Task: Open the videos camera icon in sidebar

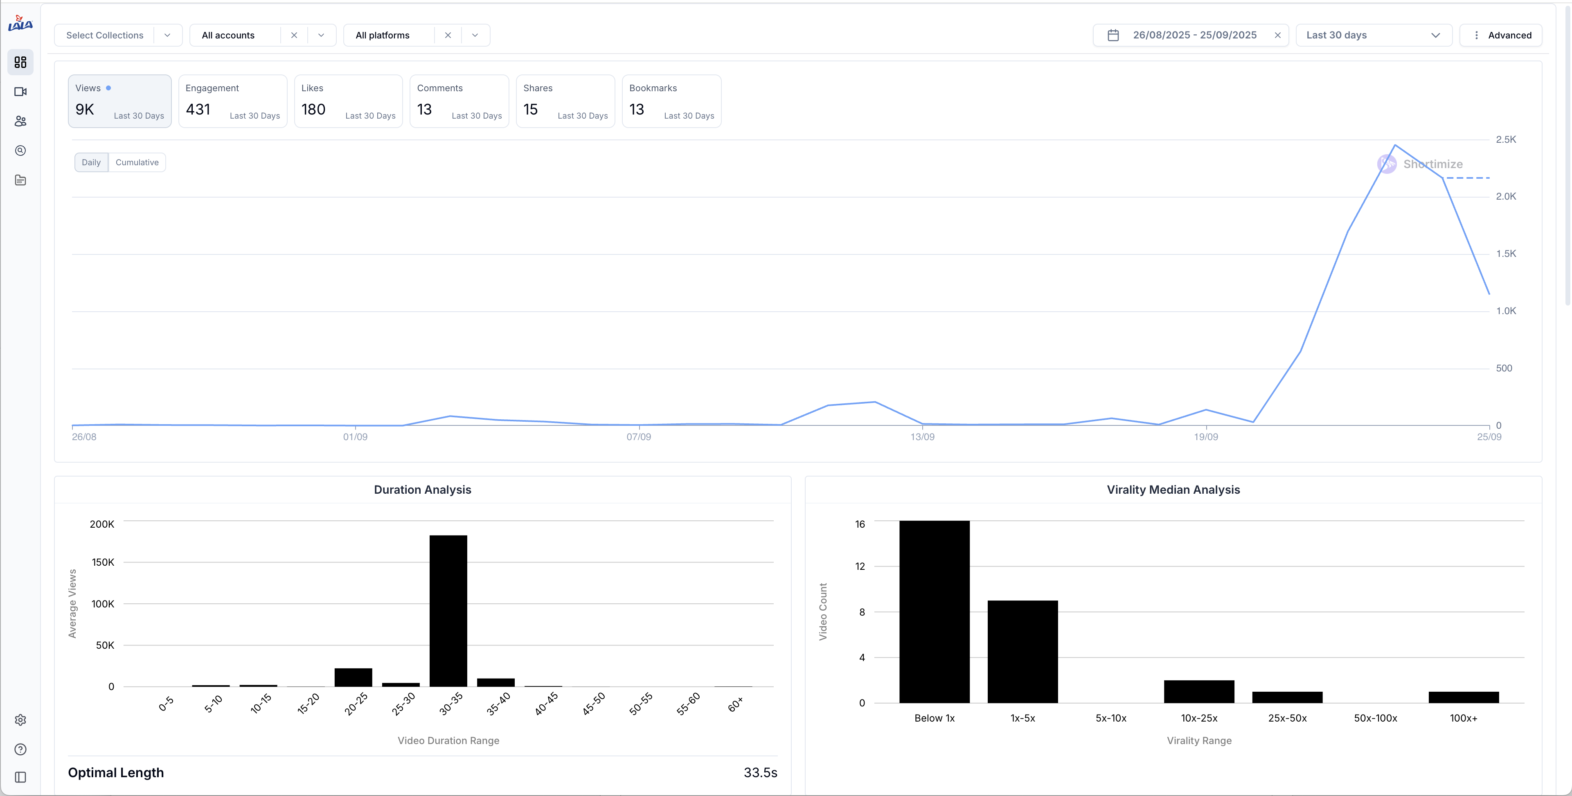Action: (x=20, y=92)
